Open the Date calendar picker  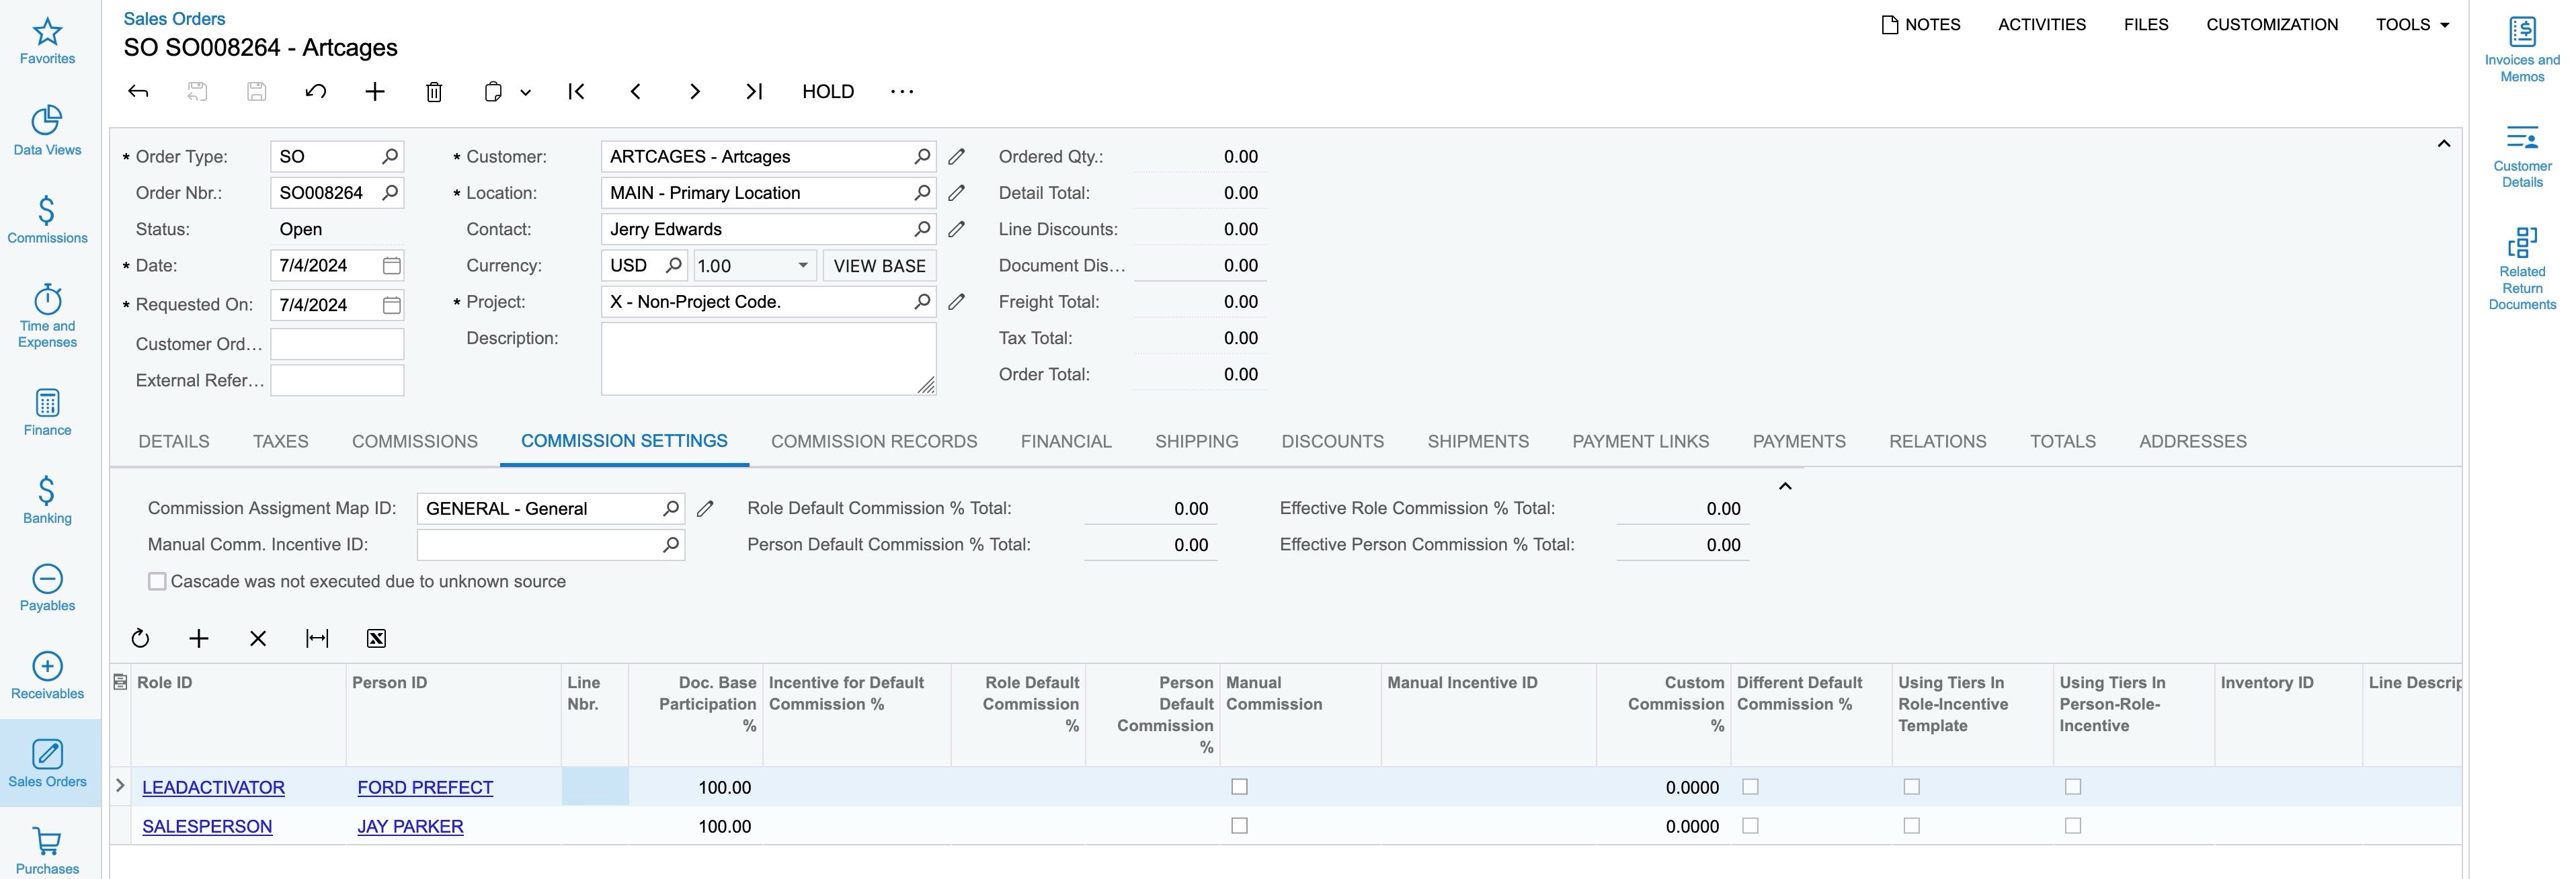[x=392, y=266]
